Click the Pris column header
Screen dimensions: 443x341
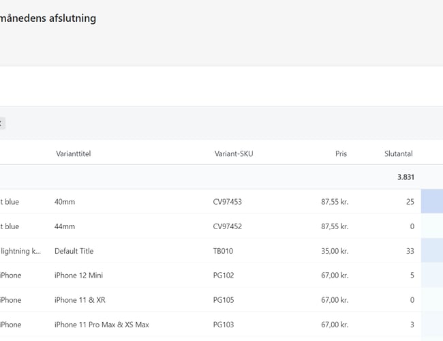pyautogui.click(x=341, y=154)
